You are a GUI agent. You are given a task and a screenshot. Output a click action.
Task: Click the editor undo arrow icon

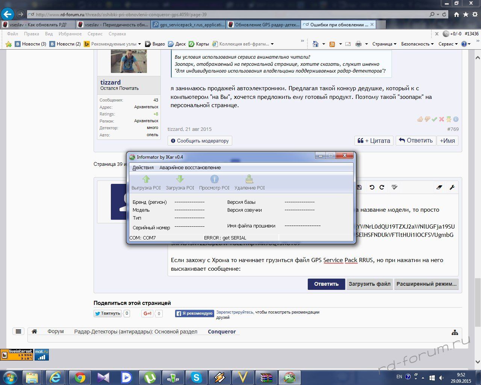372,187
